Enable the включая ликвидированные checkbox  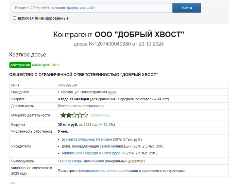coord(15,18)
